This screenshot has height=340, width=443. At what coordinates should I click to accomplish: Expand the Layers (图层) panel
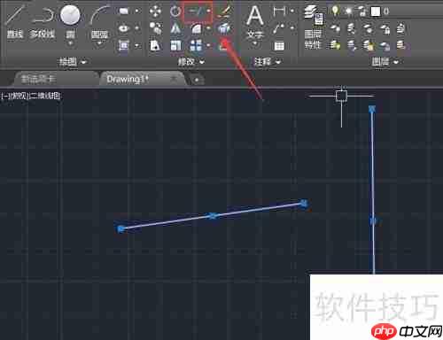[x=385, y=62]
